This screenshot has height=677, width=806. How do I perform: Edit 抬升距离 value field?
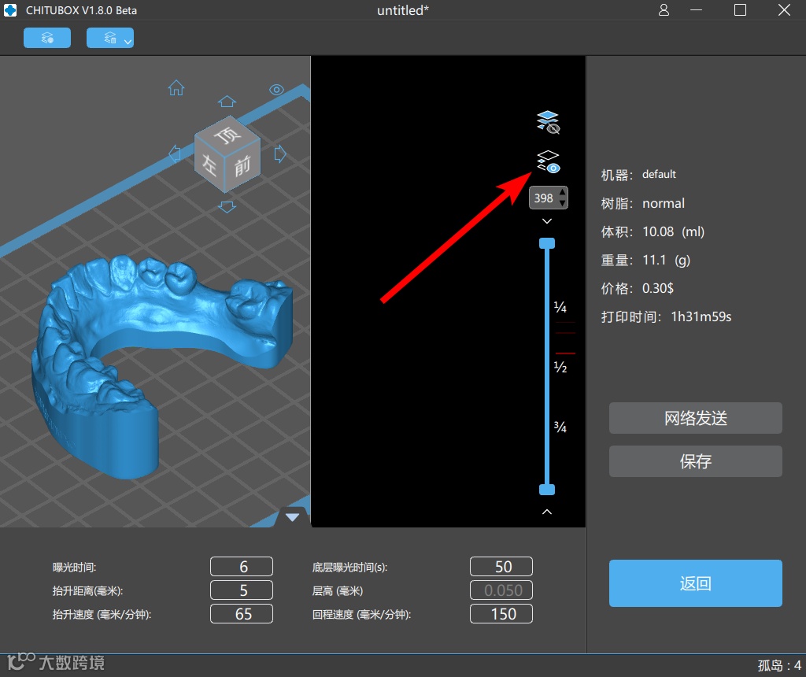point(242,590)
